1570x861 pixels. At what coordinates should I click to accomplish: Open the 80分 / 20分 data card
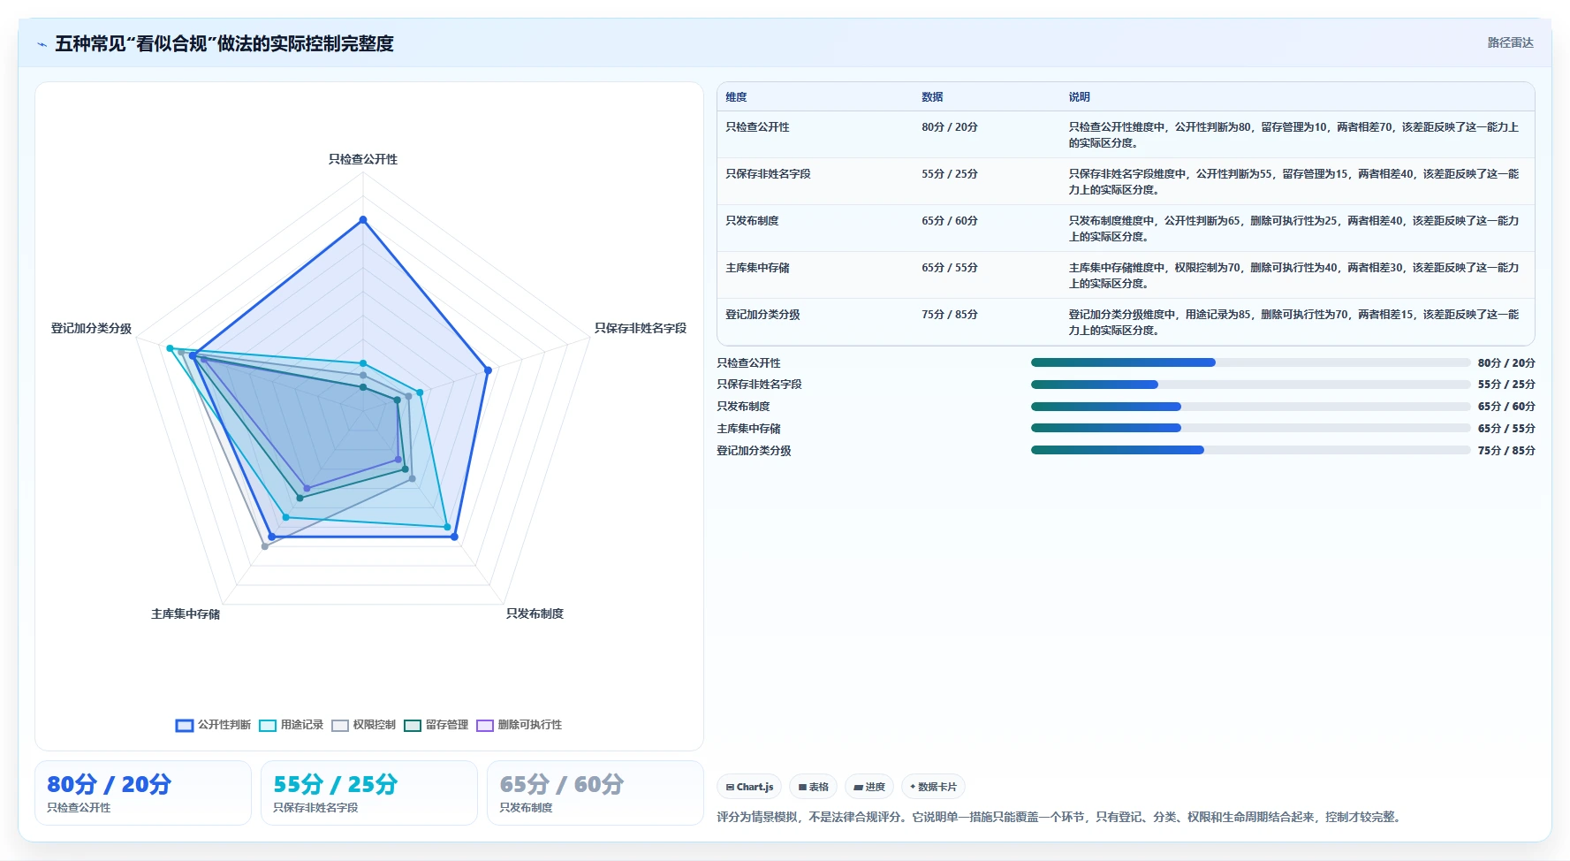(143, 793)
